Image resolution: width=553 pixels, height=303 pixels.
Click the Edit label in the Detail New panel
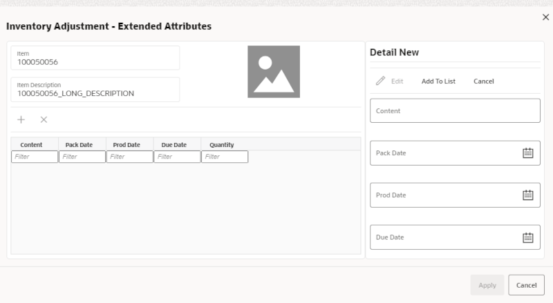[397, 81]
